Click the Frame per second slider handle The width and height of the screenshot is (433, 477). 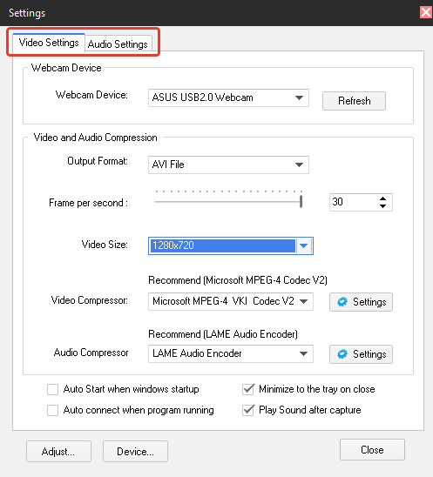click(301, 201)
